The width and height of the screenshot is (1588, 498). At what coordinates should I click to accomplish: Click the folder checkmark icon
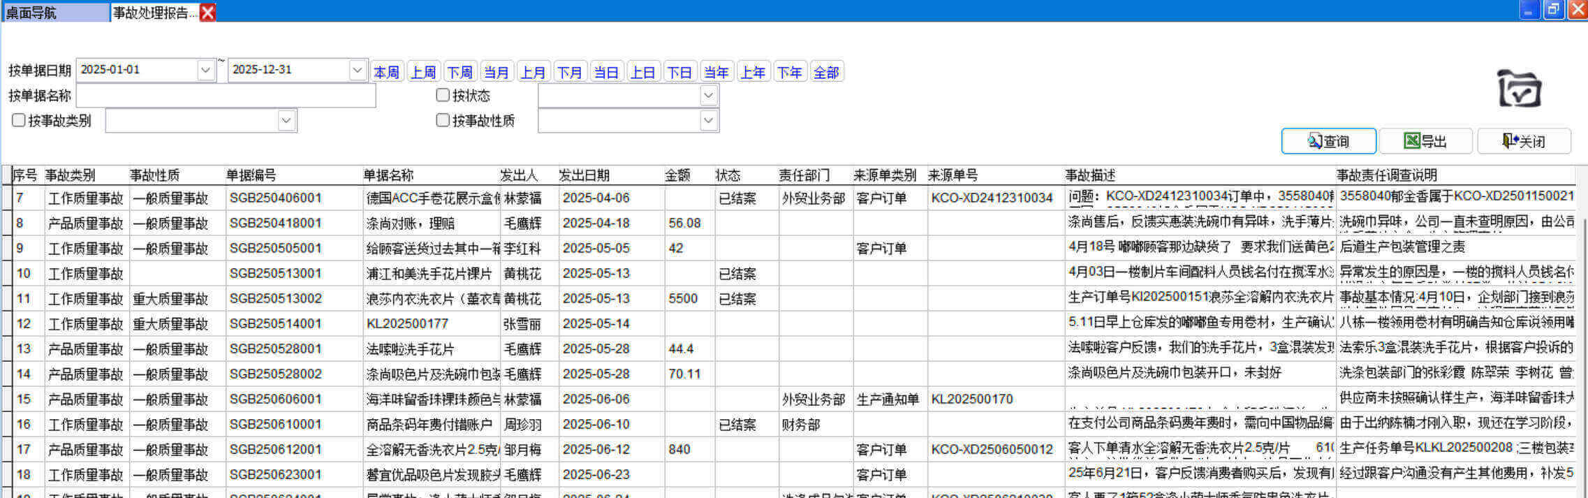[1518, 89]
